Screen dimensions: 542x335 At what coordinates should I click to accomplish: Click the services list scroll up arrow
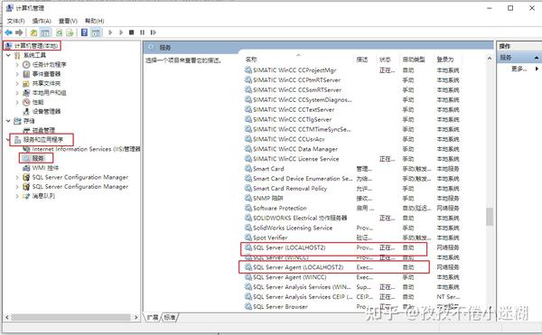(490, 59)
